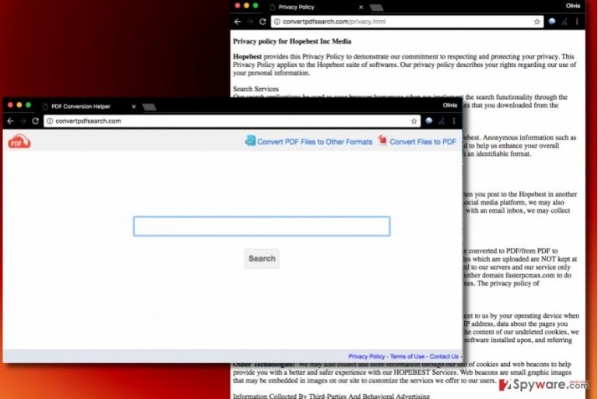The height and width of the screenshot is (399, 598).
Task: Click the red PDF icon beside Convert Files to PDF
Action: coord(382,140)
